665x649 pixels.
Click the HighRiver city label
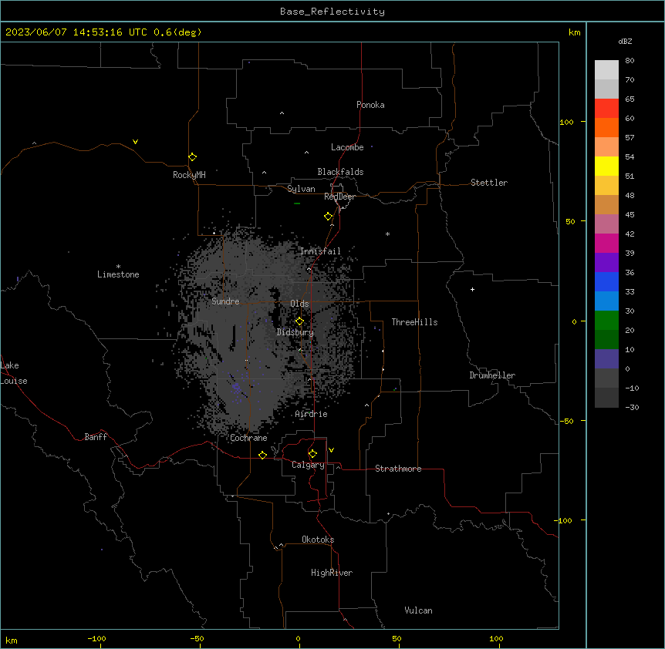pos(332,573)
